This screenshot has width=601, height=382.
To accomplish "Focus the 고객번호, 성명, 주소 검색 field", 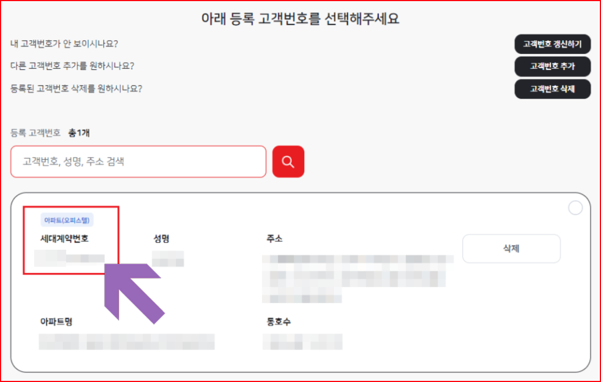I will tap(138, 162).
